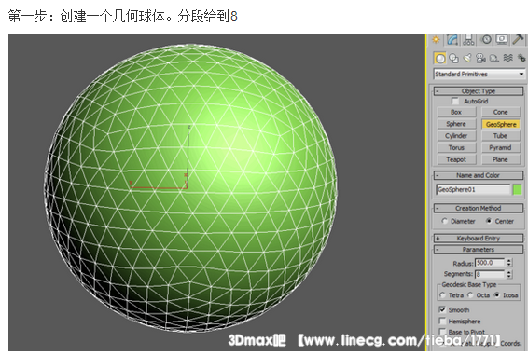Image resolution: width=528 pixels, height=356 pixels.
Task: Click the Segments value field
Action: (490, 274)
